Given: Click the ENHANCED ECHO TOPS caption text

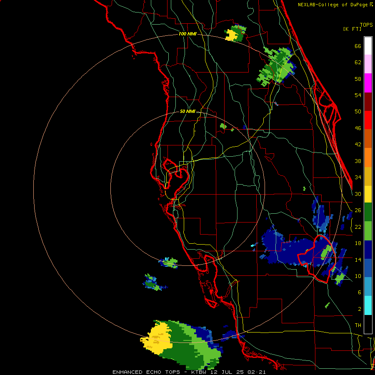Looking at the screenshot, I should point(146,372).
